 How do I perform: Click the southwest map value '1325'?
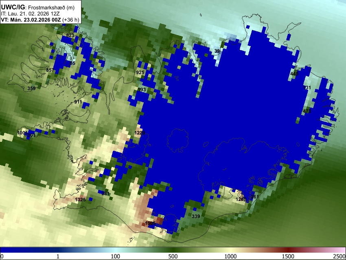[80, 200]
